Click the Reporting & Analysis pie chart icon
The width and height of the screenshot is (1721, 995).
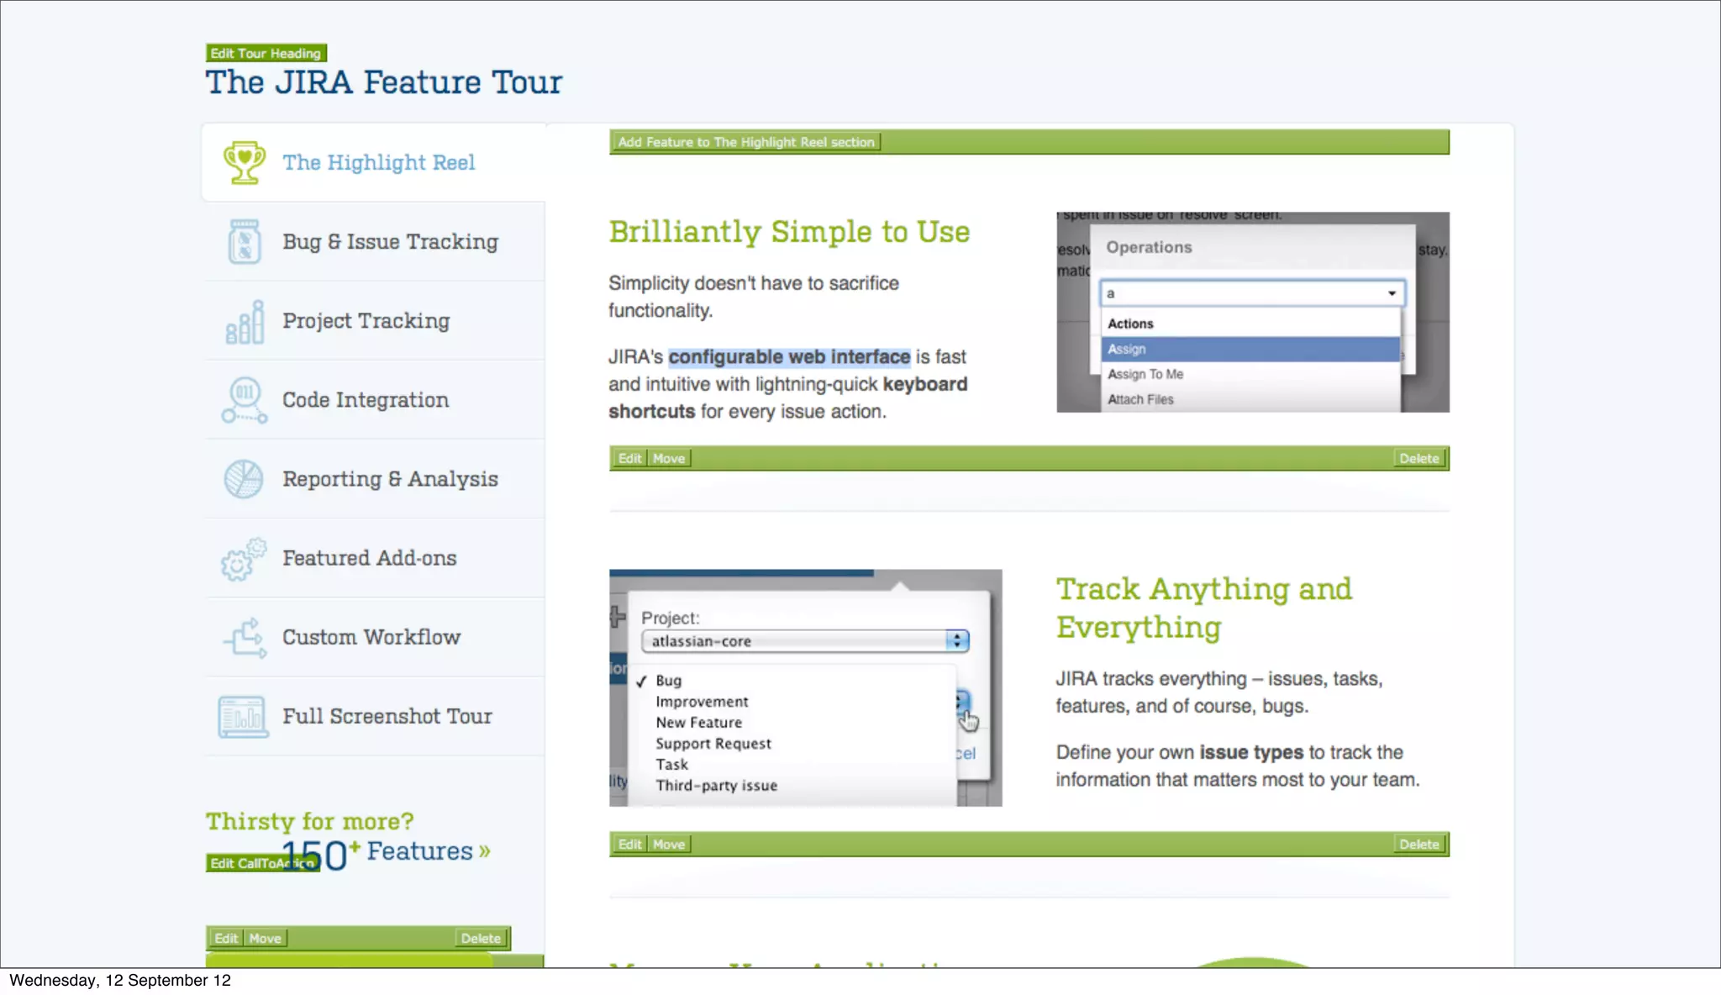pos(244,479)
